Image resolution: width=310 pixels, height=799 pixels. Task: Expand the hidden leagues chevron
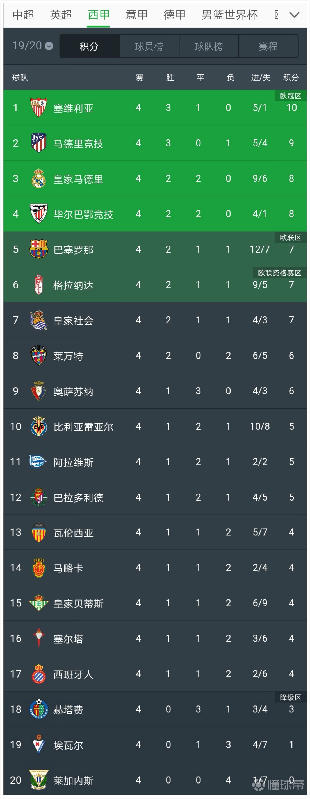[294, 15]
